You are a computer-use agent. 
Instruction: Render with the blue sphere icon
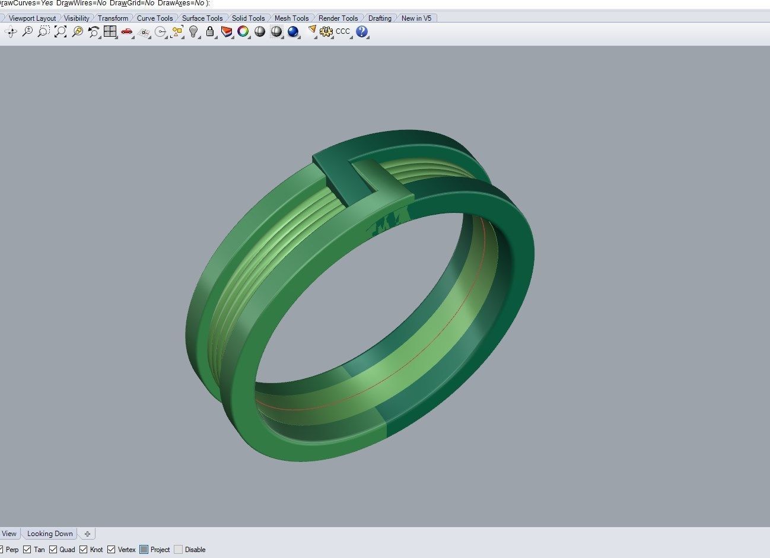point(293,32)
